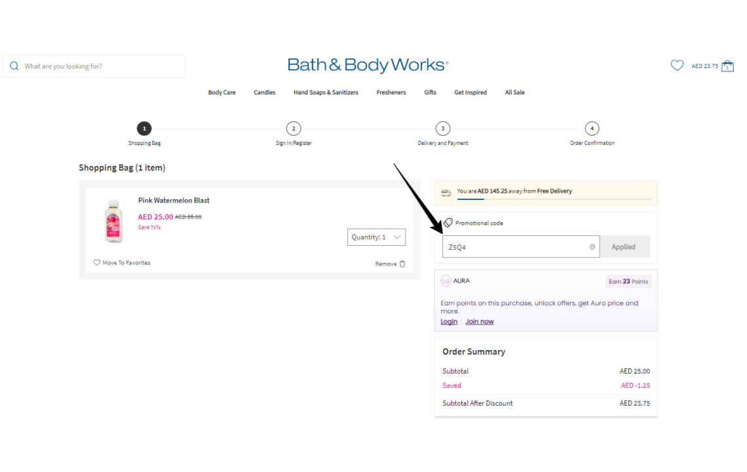Open the Get Inspired menu
Screen dimensions: 747x472
[x=470, y=92]
